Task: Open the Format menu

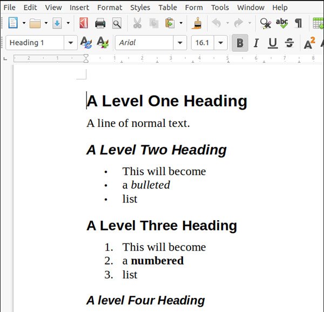Action: 110,8
